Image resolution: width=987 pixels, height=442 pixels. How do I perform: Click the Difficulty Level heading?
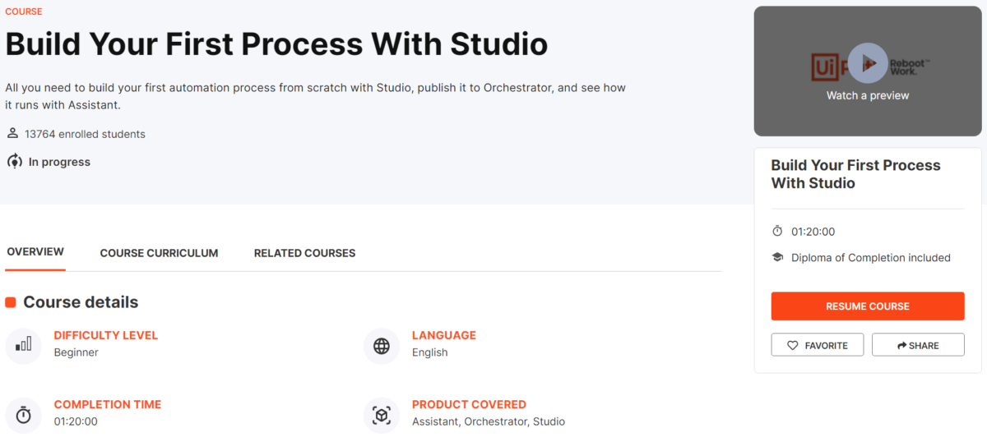point(105,335)
